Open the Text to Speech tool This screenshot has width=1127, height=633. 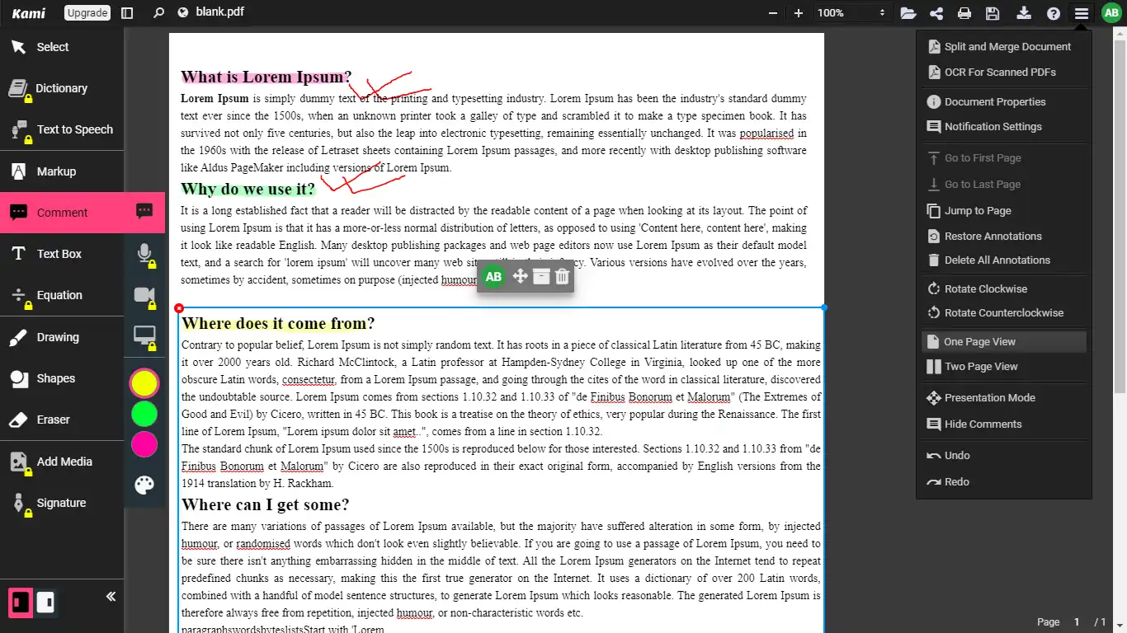(62, 129)
